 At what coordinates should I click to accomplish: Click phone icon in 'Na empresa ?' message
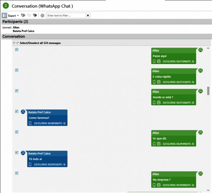coord(154,185)
